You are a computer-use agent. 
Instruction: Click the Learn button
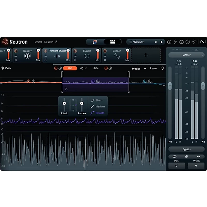click(154, 69)
